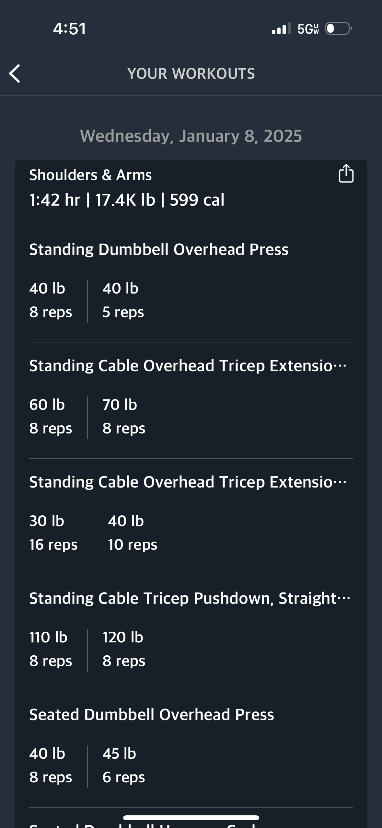Tap the YOUR WORKOUTS header title
The width and height of the screenshot is (382, 828).
(x=191, y=74)
